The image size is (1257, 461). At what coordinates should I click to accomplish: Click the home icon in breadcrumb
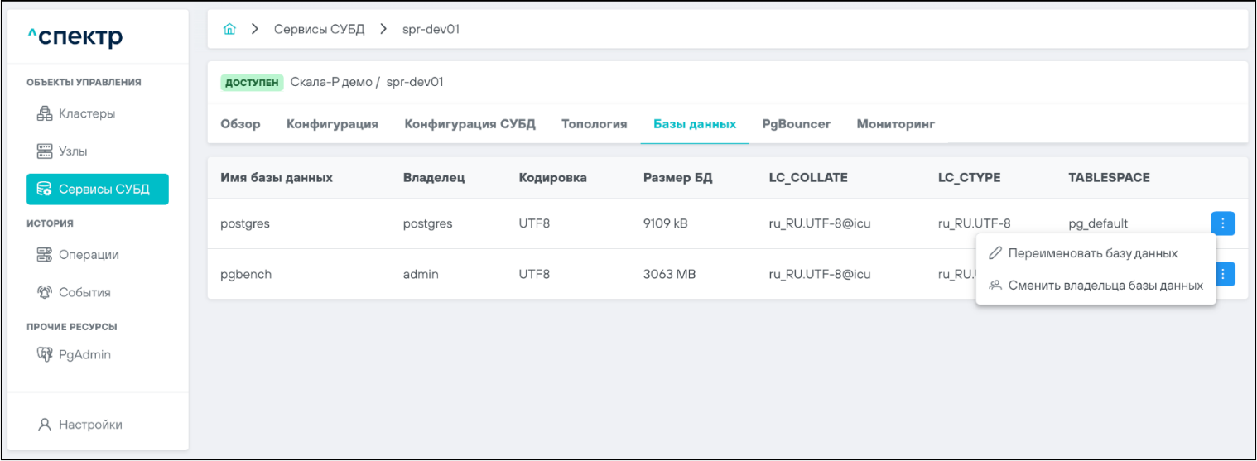click(x=229, y=30)
